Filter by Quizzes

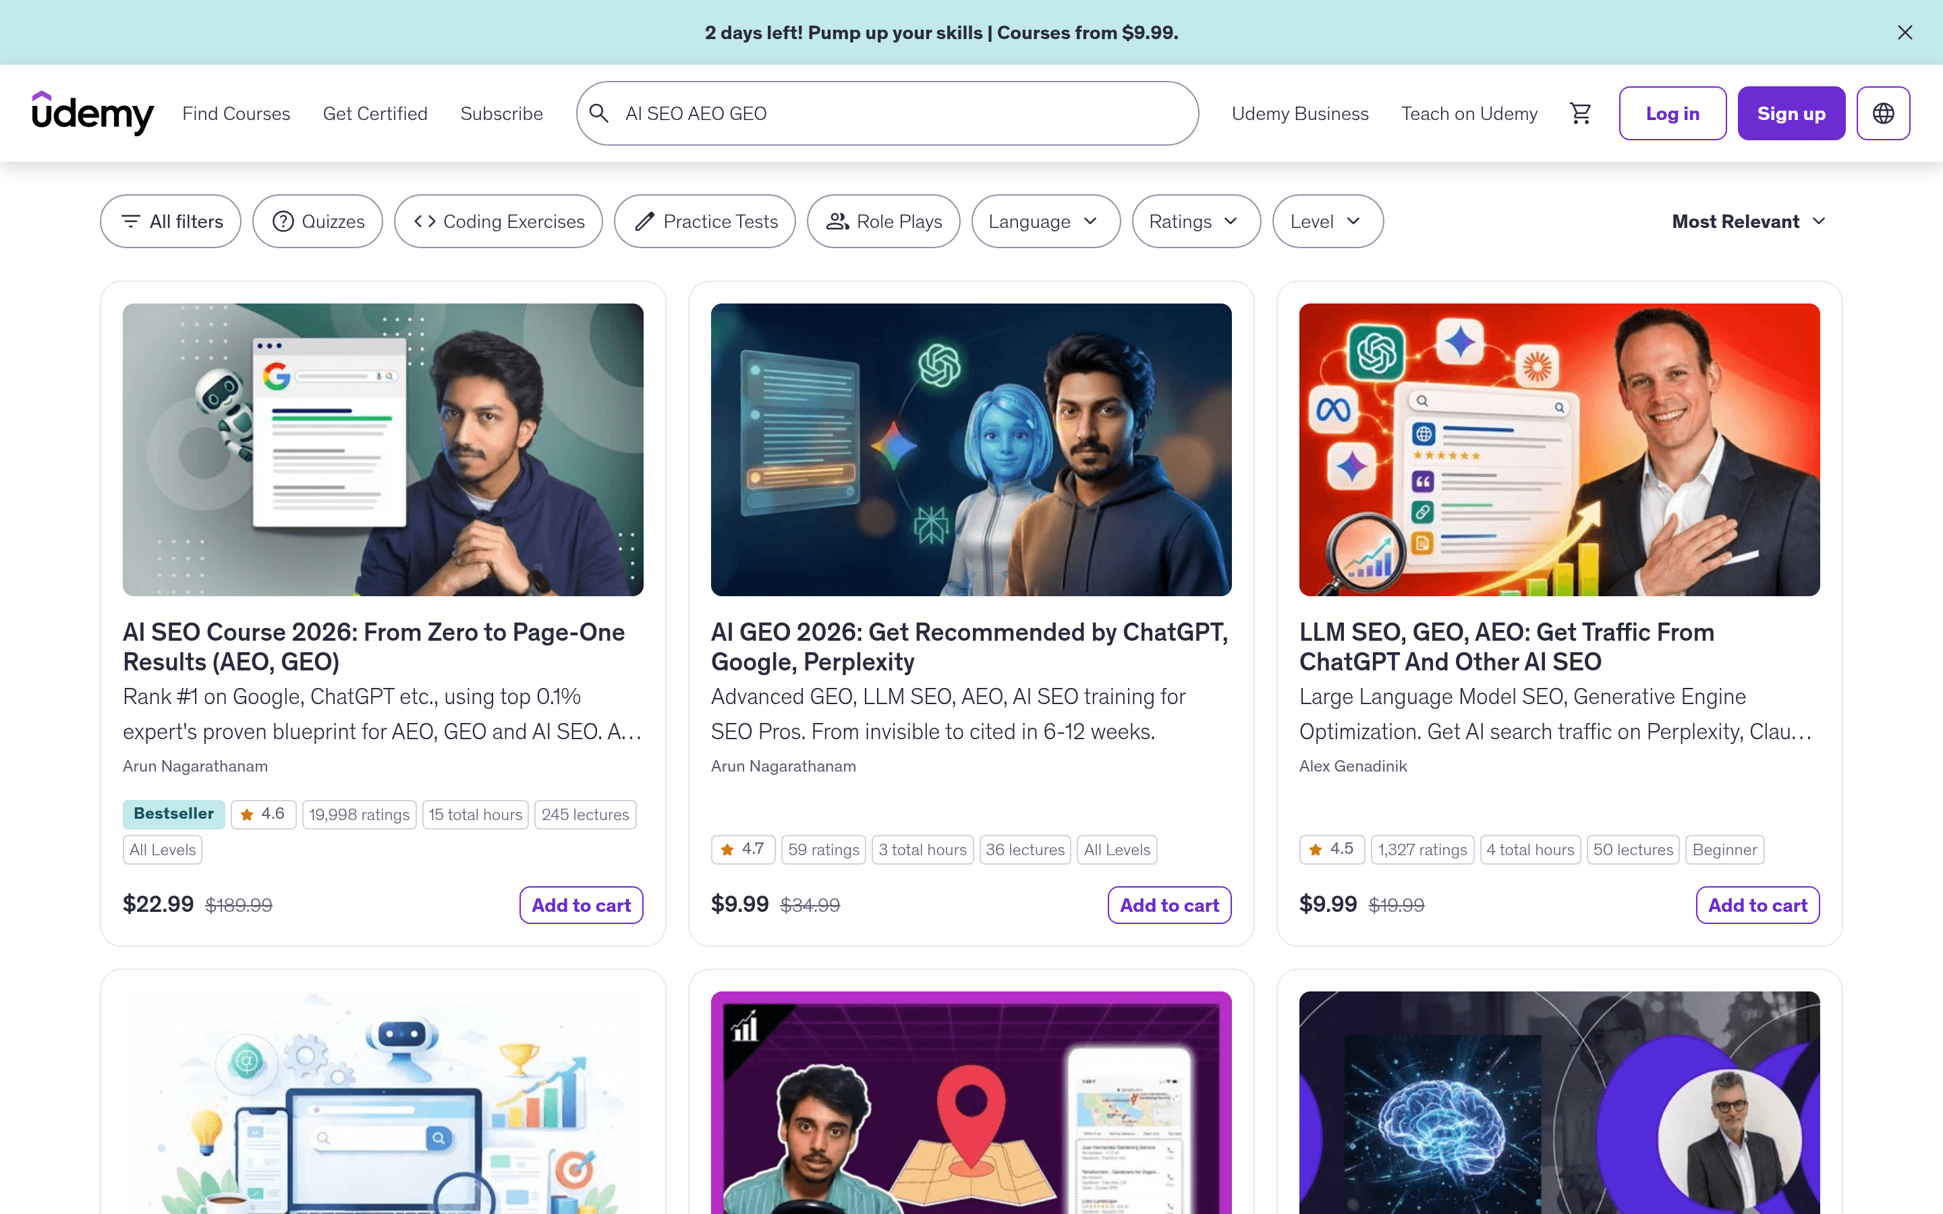[x=317, y=221]
